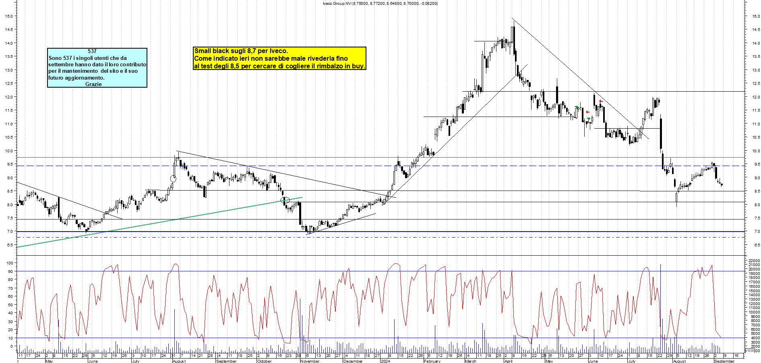761x363 pixels.
Task: Click the 50 label on the oscillator scale
Action: point(10,305)
